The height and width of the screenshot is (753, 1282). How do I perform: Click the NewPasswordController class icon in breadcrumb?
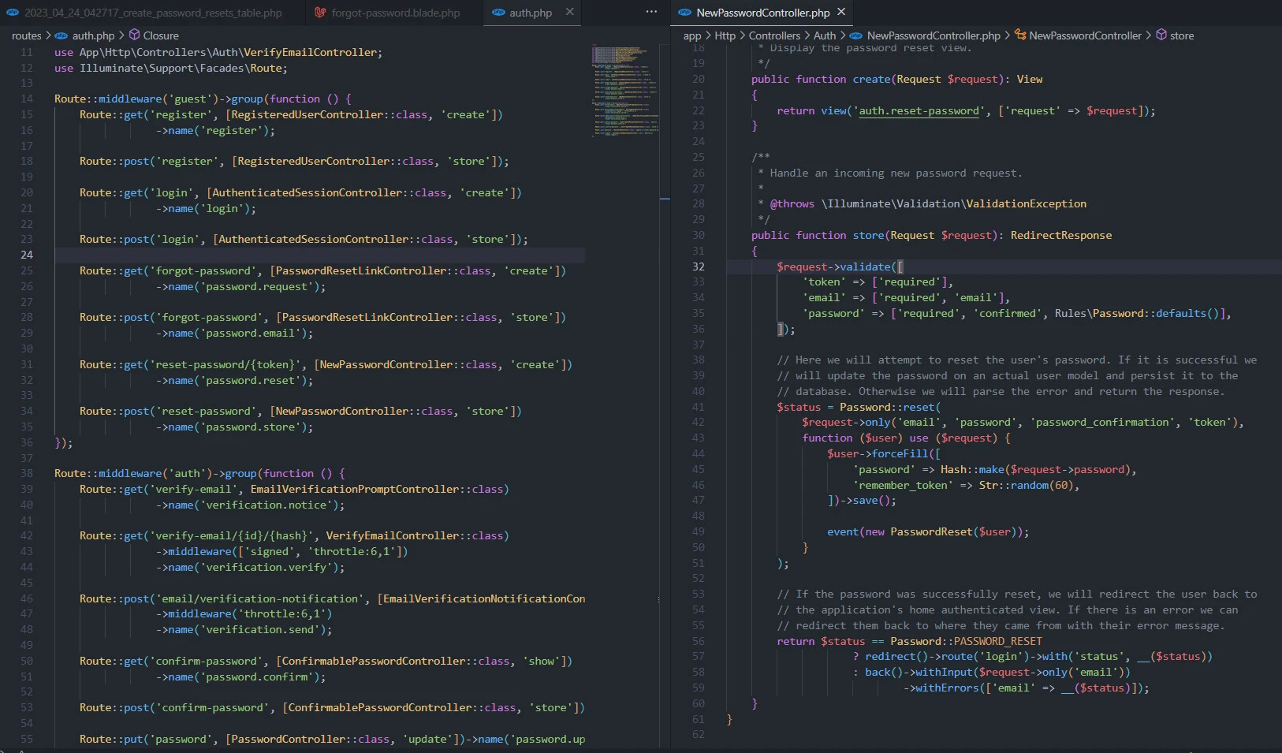[x=1020, y=35]
